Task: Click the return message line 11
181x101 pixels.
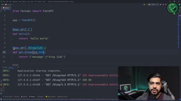Action: [42, 57]
